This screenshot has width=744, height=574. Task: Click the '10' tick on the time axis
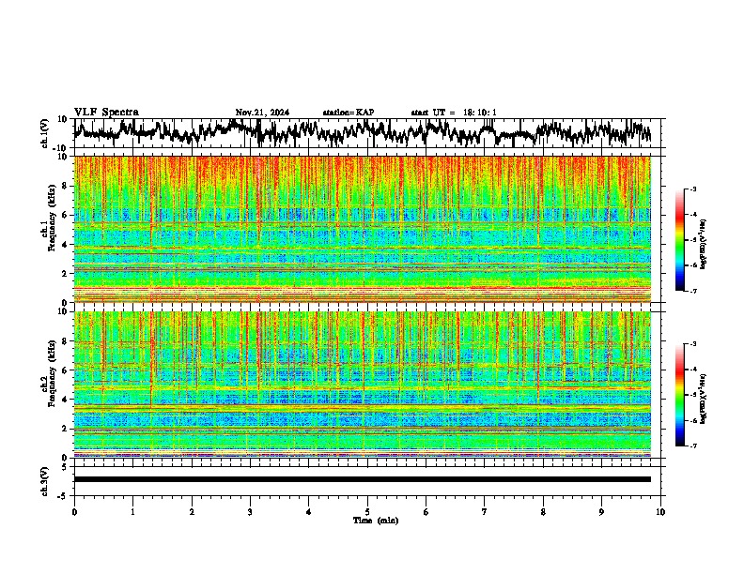pos(660,512)
